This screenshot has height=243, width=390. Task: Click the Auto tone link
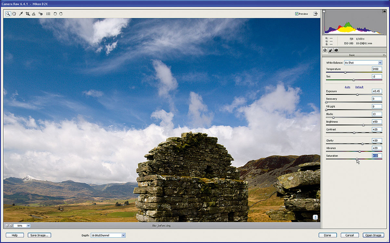347,87
